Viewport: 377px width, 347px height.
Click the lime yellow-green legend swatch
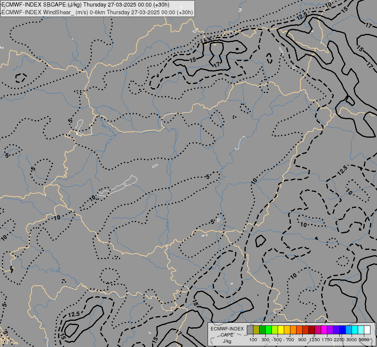point(275,330)
